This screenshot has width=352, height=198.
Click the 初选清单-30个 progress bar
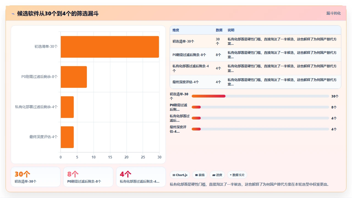click(x=260, y=96)
